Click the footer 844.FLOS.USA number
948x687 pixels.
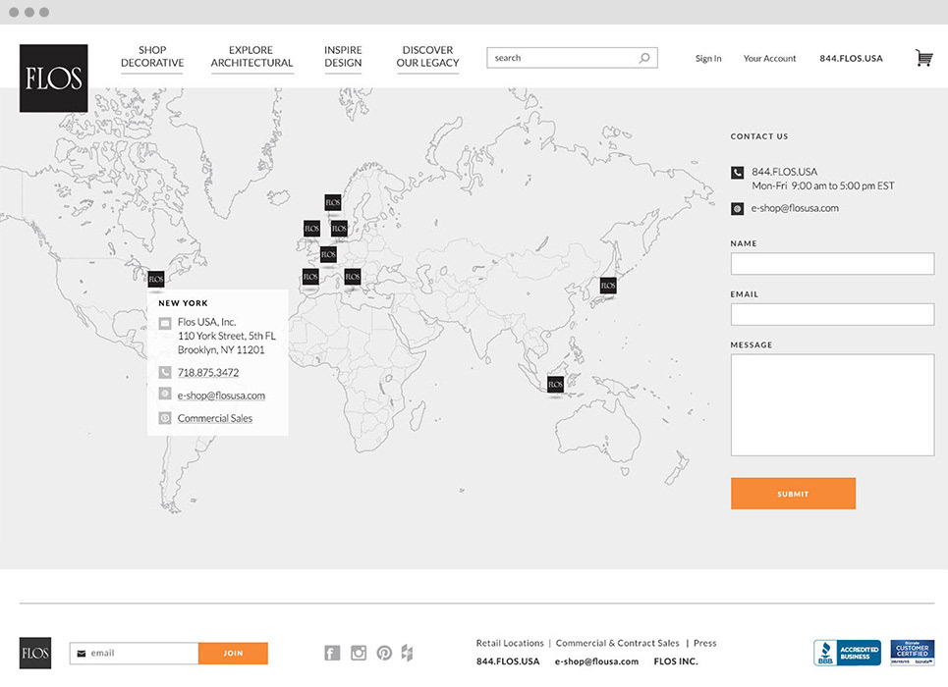click(508, 661)
